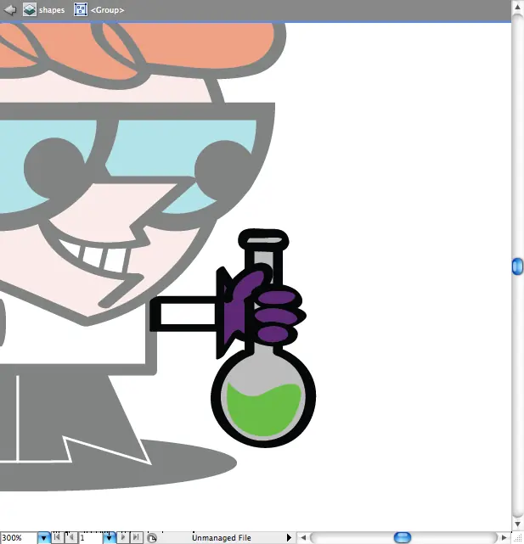Click the horizontal scrollbar thumb
The width and height of the screenshot is (524, 544).
pos(403,538)
